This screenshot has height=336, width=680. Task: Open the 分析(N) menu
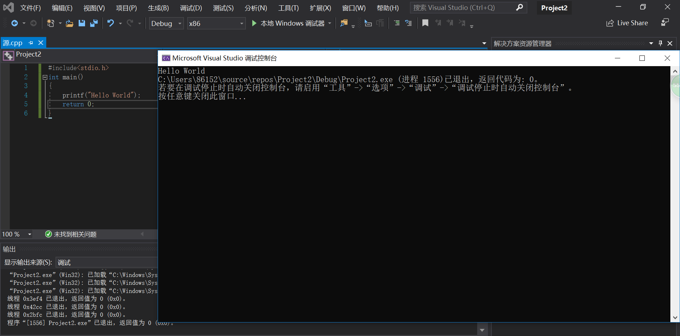pyautogui.click(x=256, y=8)
